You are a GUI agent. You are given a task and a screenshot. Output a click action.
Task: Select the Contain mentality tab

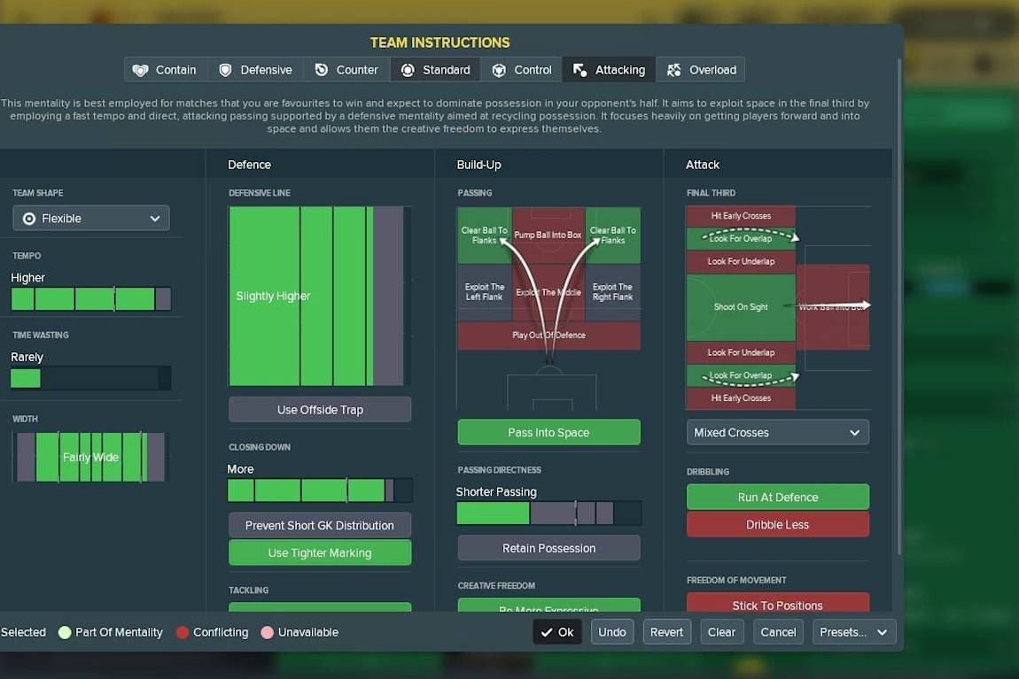165,70
